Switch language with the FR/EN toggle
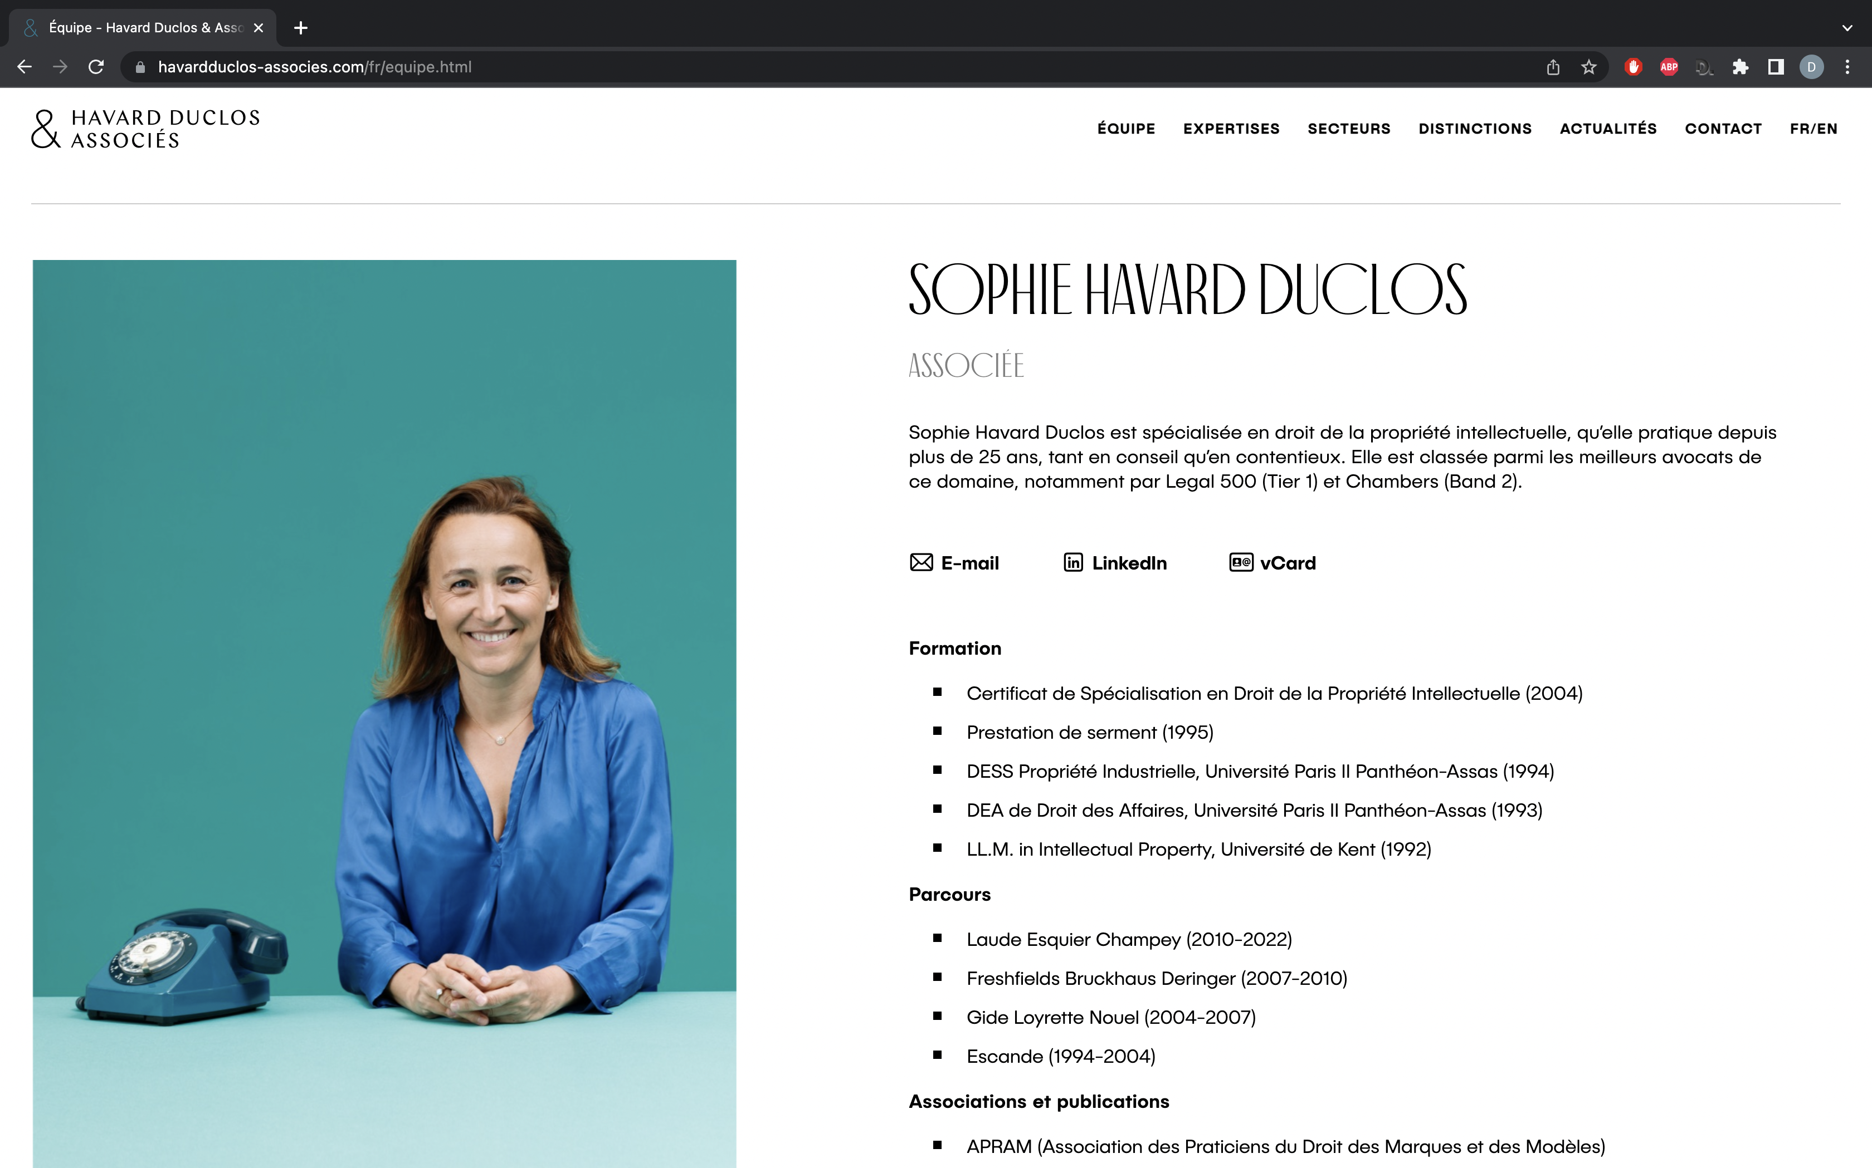Image resolution: width=1872 pixels, height=1168 pixels. click(x=1813, y=129)
